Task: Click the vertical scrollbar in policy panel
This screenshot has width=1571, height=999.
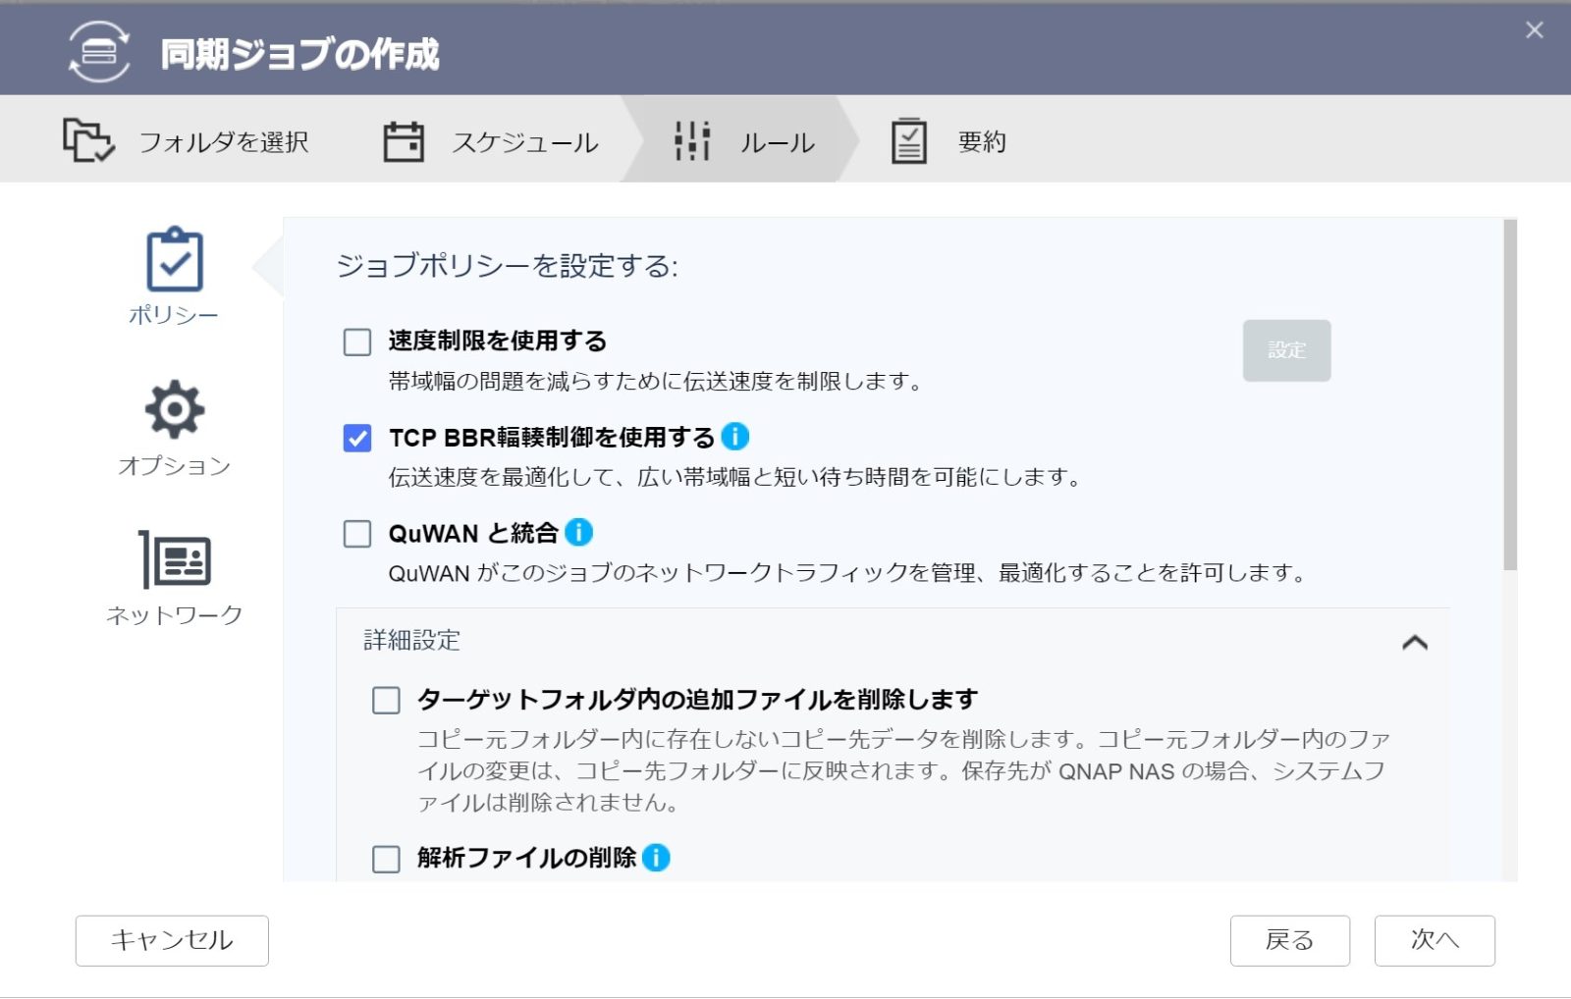Action: pos(1510,394)
